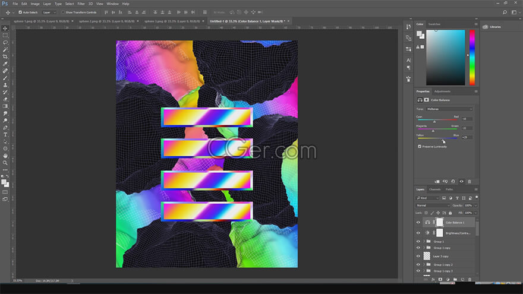The height and width of the screenshot is (294, 523).
Task: Switch to the Swatches tab
Action: [x=434, y=24]
